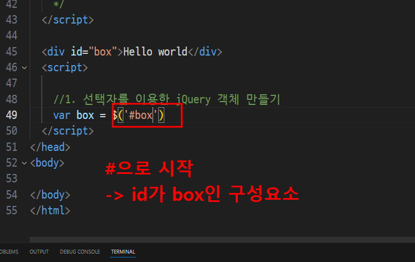Click the "box" id value string on line 45
Image resolution: width=415 pixels, height=262 pixels.
pyautogui.click(x=103, y=52)
